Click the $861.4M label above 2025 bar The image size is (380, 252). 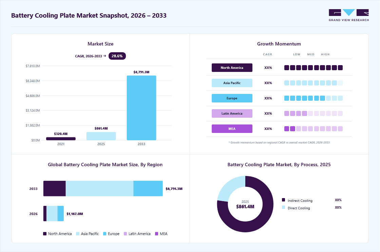pyautogui.click(x=101, y=129)
